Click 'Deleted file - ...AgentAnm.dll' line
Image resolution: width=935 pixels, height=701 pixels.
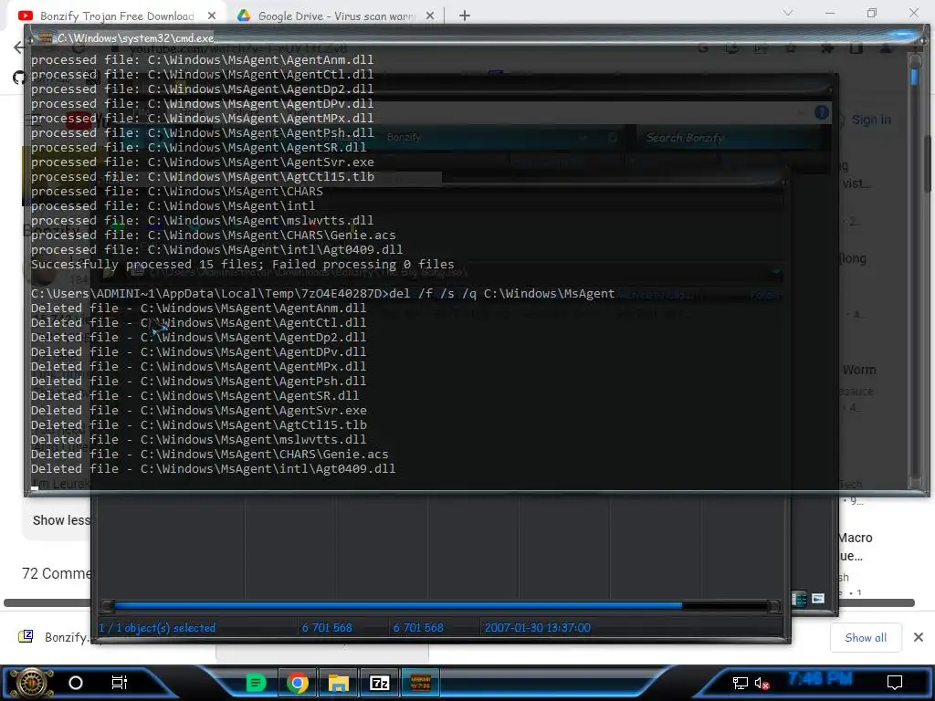pyautogui.click(x=198, y=309)
